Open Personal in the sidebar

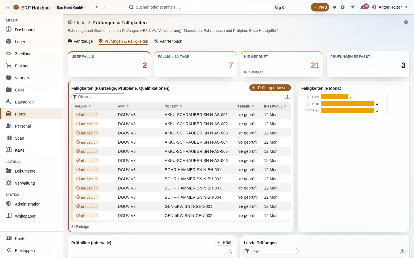click(x=32, y=126)
